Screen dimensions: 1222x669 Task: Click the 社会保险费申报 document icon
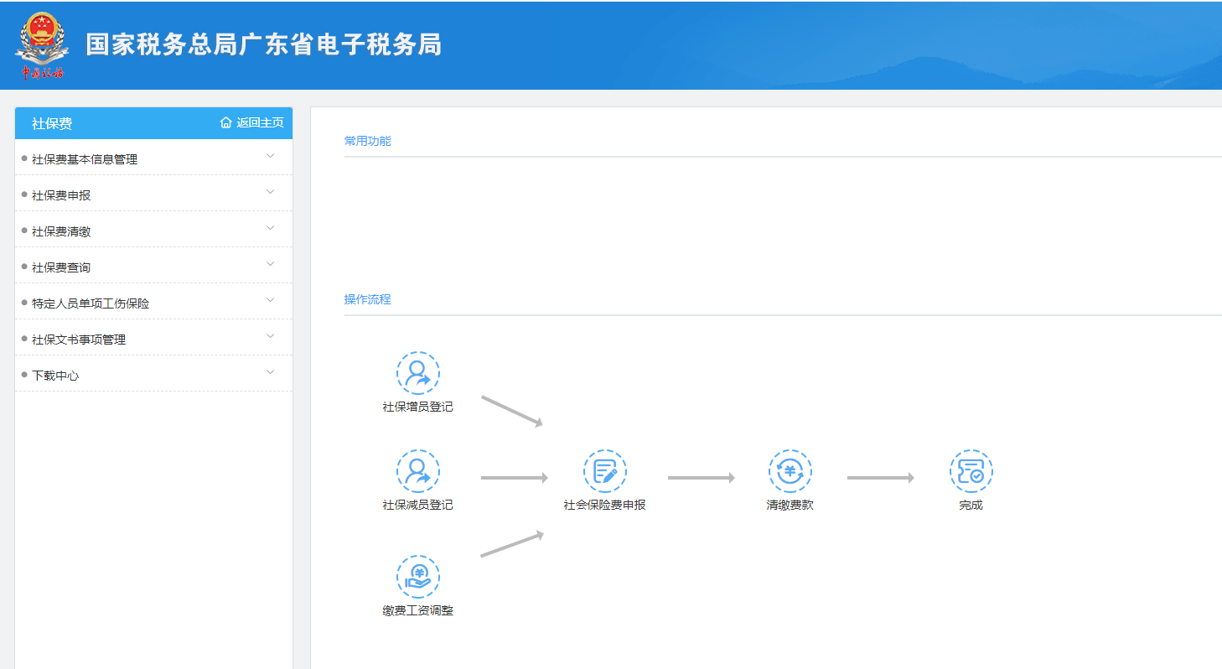pos(604,471)
